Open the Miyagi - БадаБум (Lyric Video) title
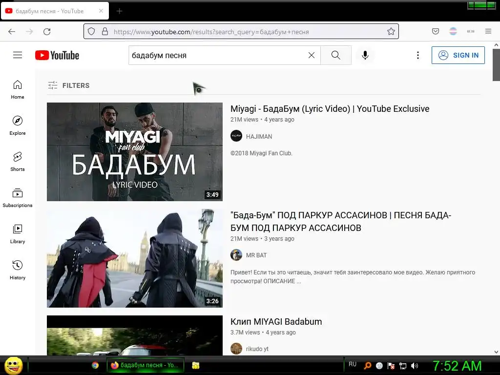Screen dimensions: 500x375 pyautogui.click(x=330, y=109)
